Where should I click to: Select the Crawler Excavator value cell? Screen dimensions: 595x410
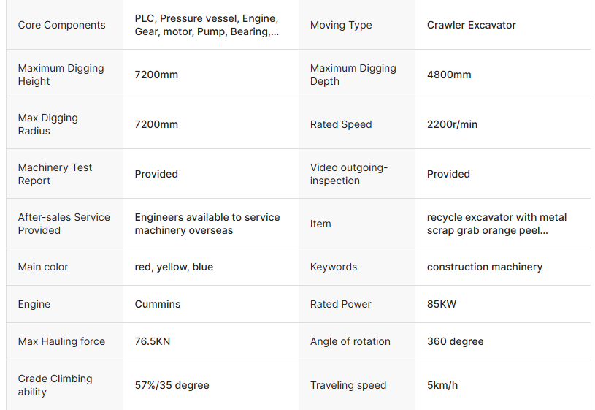[x=471, y=25]
